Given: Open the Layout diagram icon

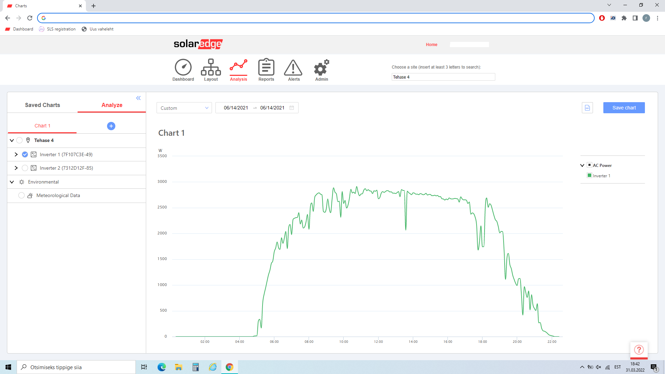Looking at the screenshot, I should (x=211, y=68).
